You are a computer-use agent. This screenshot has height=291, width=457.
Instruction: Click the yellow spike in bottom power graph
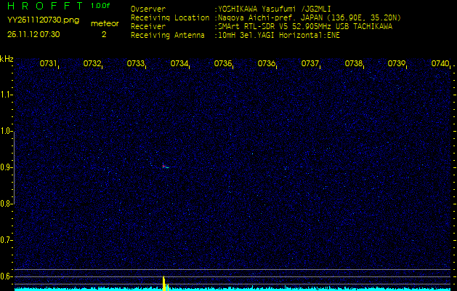pyautogui.click(x=163, y=283)
